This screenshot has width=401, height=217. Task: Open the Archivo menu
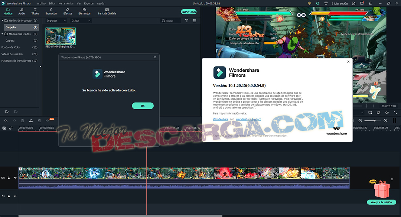click(x=41, y=4)
